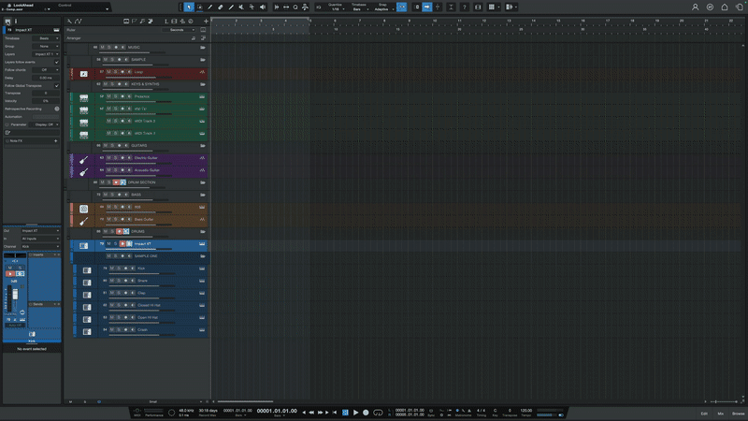Open the user account icon
748x421 pixels.
click(x=695, y=7)
